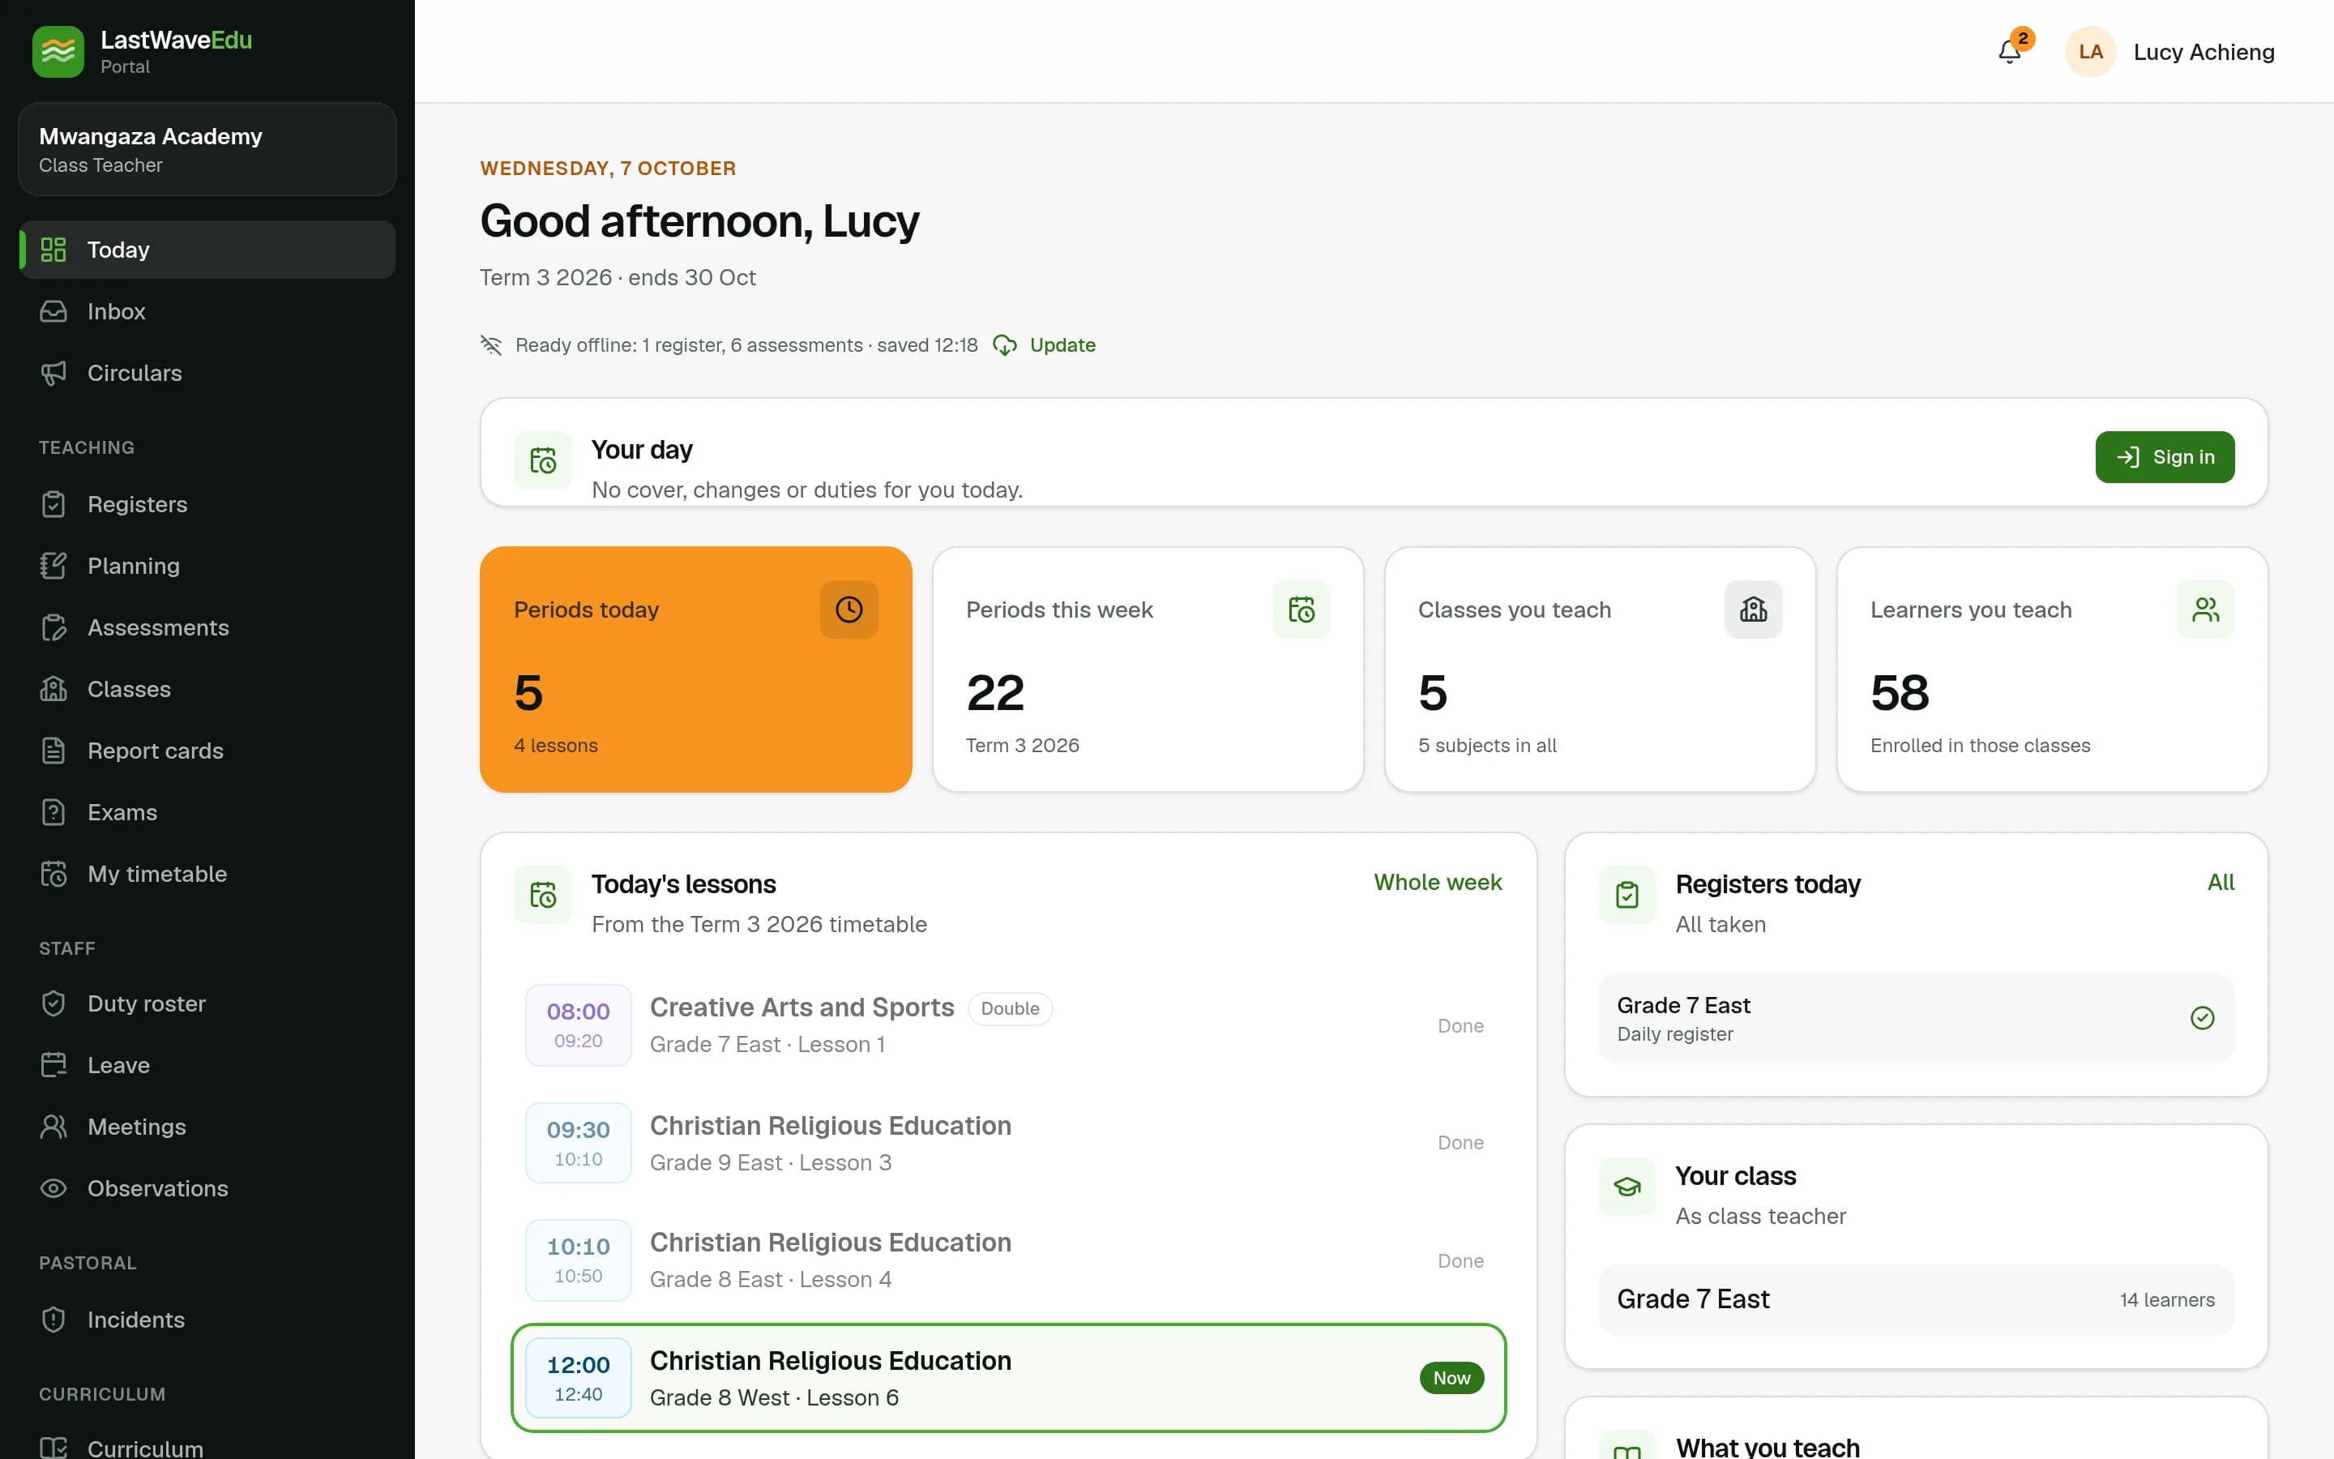This screenshot has height=1459, width=2334.
Task: Click the Sign in button
Action: click(x=2165, y=457)
